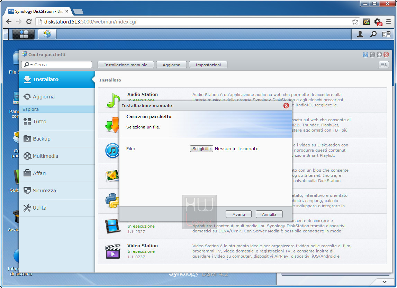Viewport: 397px width, 288px height.
Task: Click the Python package icon
Action: point(112,201)
